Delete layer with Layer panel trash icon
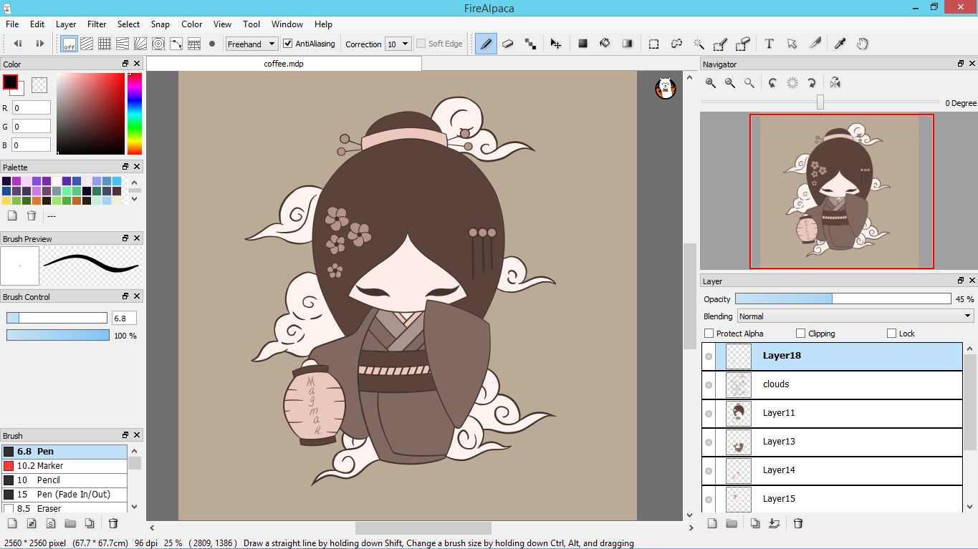 tap(798, 523)
